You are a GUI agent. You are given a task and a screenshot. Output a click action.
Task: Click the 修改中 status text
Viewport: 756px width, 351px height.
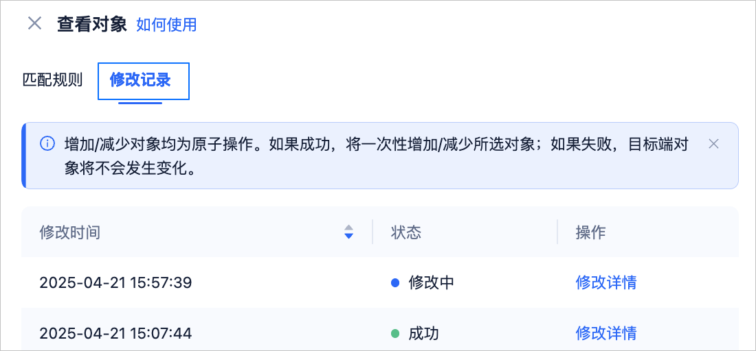431,282
